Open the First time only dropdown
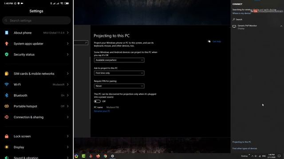Viewport: 284px width, 159px height. [x=119, y=73]
